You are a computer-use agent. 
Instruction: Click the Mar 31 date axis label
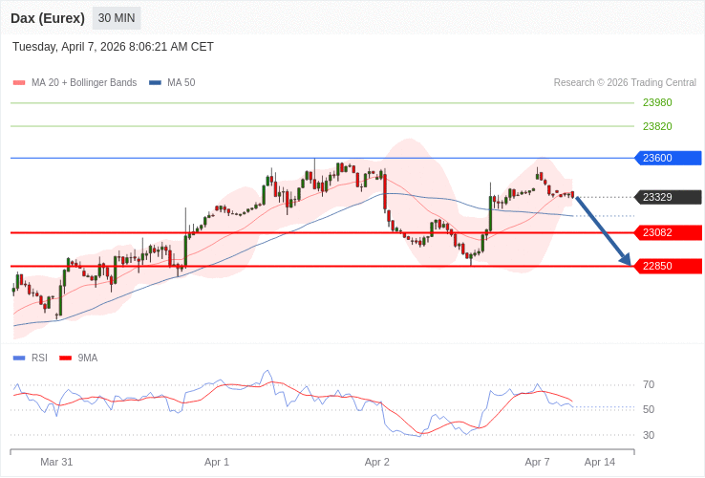pos(56,462)
